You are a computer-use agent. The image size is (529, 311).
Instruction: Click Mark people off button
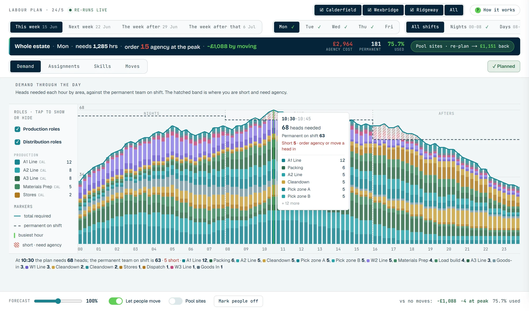(x=238, y=301)
